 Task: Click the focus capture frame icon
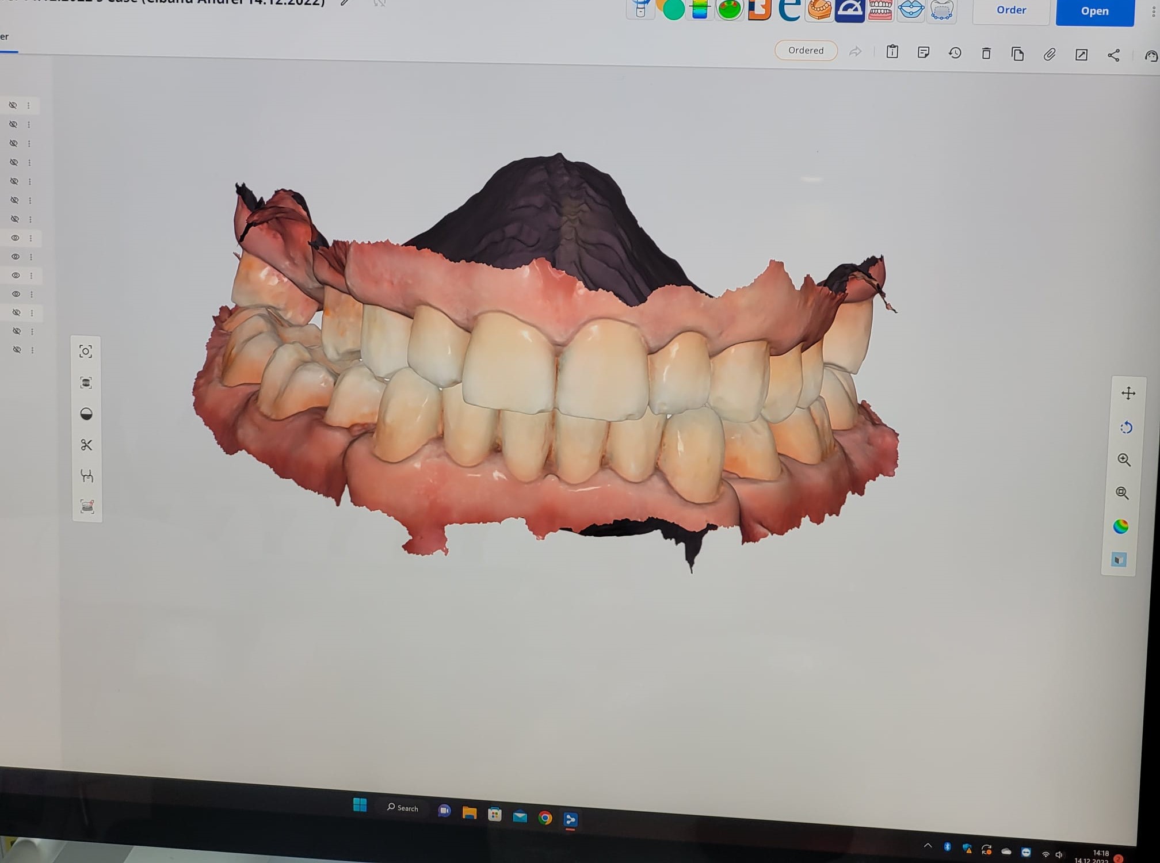tap(86, 352)
